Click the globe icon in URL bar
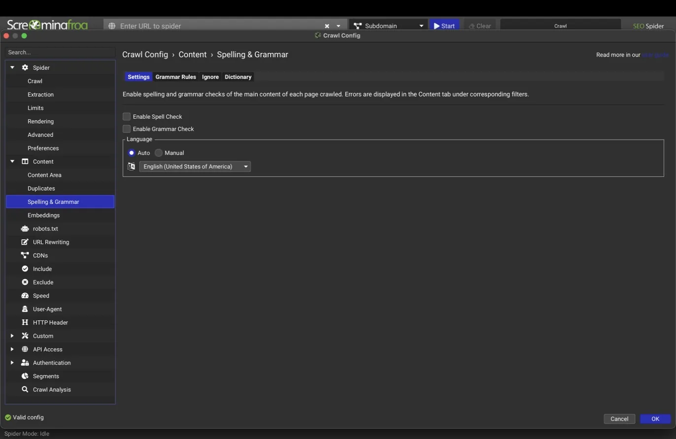Screen dimensions: 676x439 click(x=112, y=26)
